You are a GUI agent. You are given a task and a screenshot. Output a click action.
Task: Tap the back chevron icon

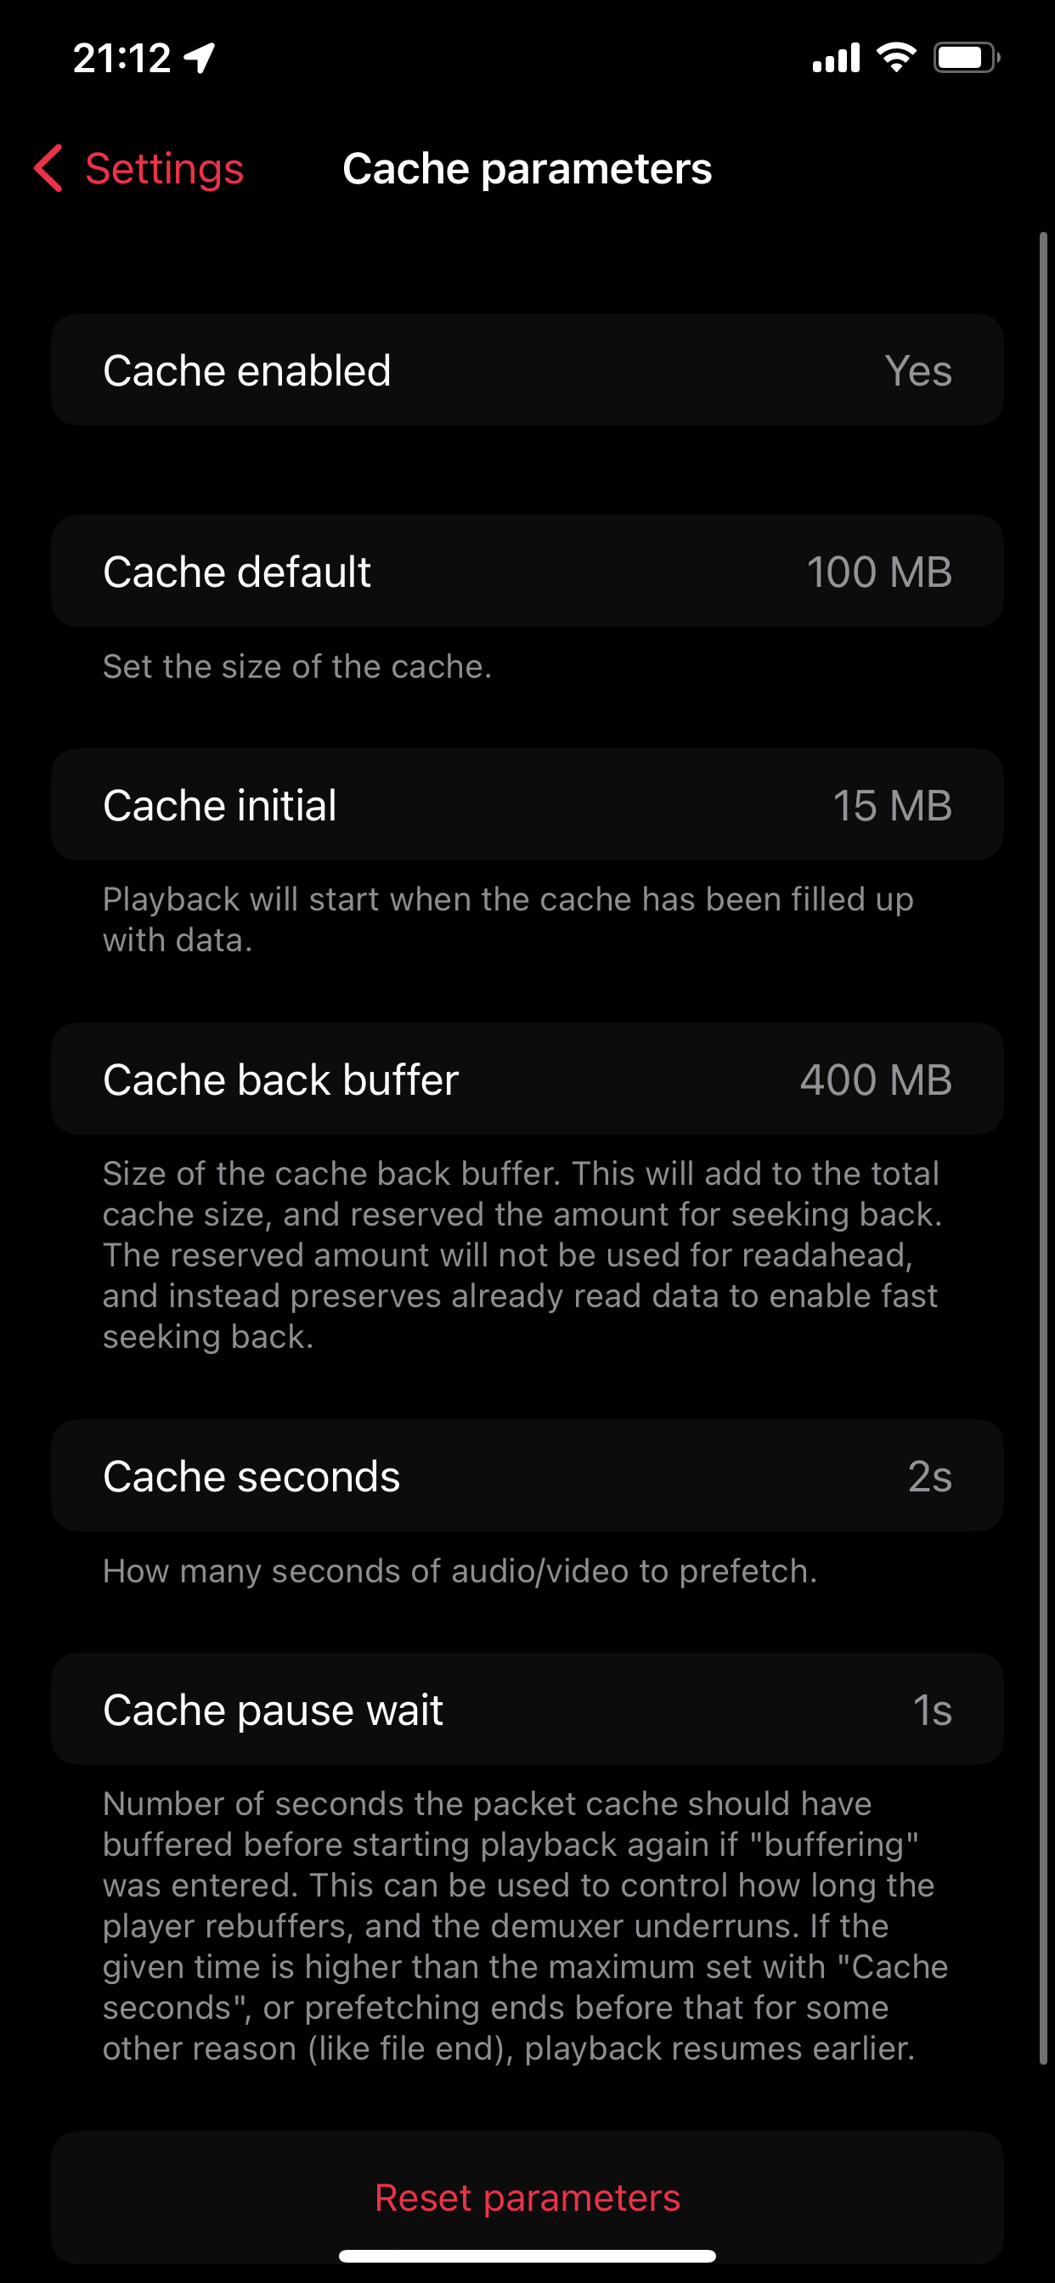click(x=47, y=168)
